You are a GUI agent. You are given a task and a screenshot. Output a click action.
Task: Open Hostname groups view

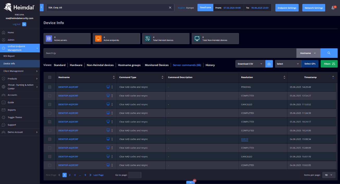point(129,65)
